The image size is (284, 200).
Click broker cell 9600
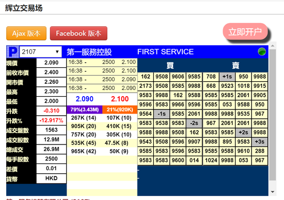pos(178,160)
